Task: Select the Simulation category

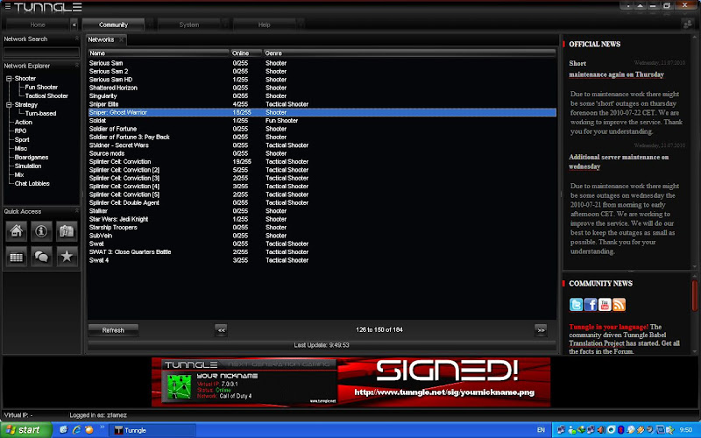Action: pyautogui.click(x=28, y=166)
